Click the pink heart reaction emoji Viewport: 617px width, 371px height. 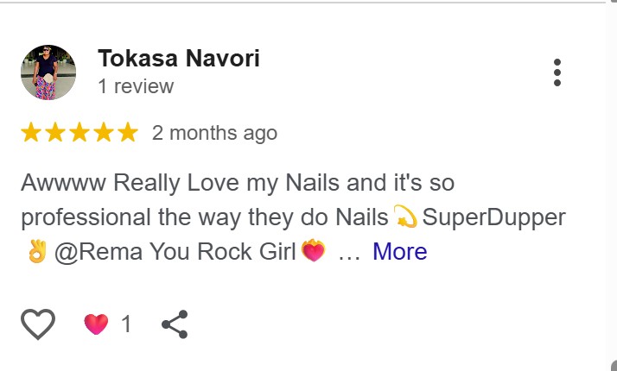(97, 324)
